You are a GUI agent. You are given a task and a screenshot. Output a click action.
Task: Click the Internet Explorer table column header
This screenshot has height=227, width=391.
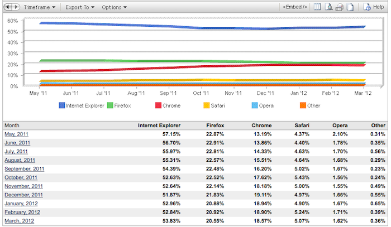(x=159, y=125)
